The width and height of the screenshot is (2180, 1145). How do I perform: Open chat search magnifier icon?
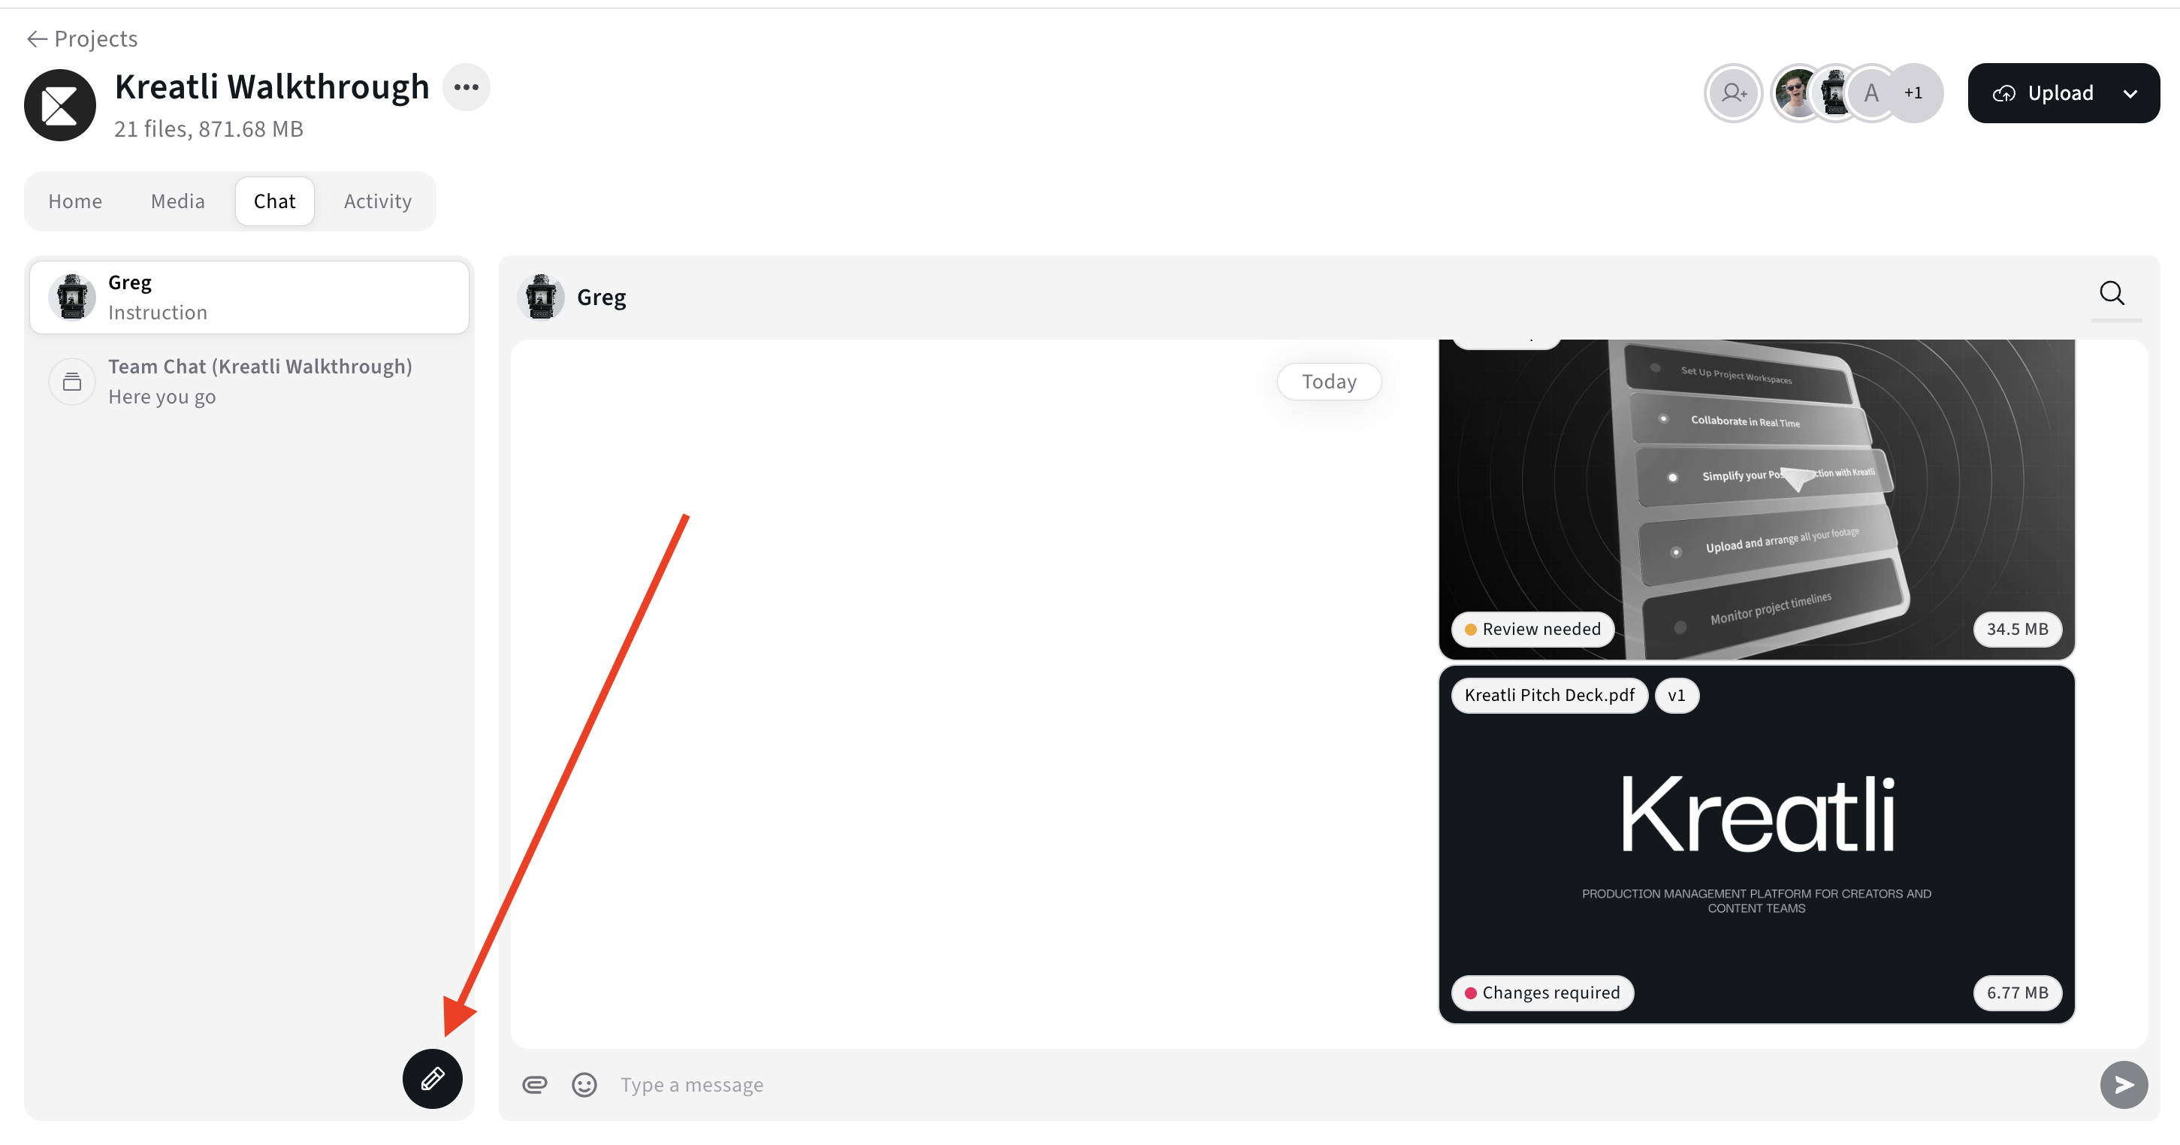coord(2112,293)
